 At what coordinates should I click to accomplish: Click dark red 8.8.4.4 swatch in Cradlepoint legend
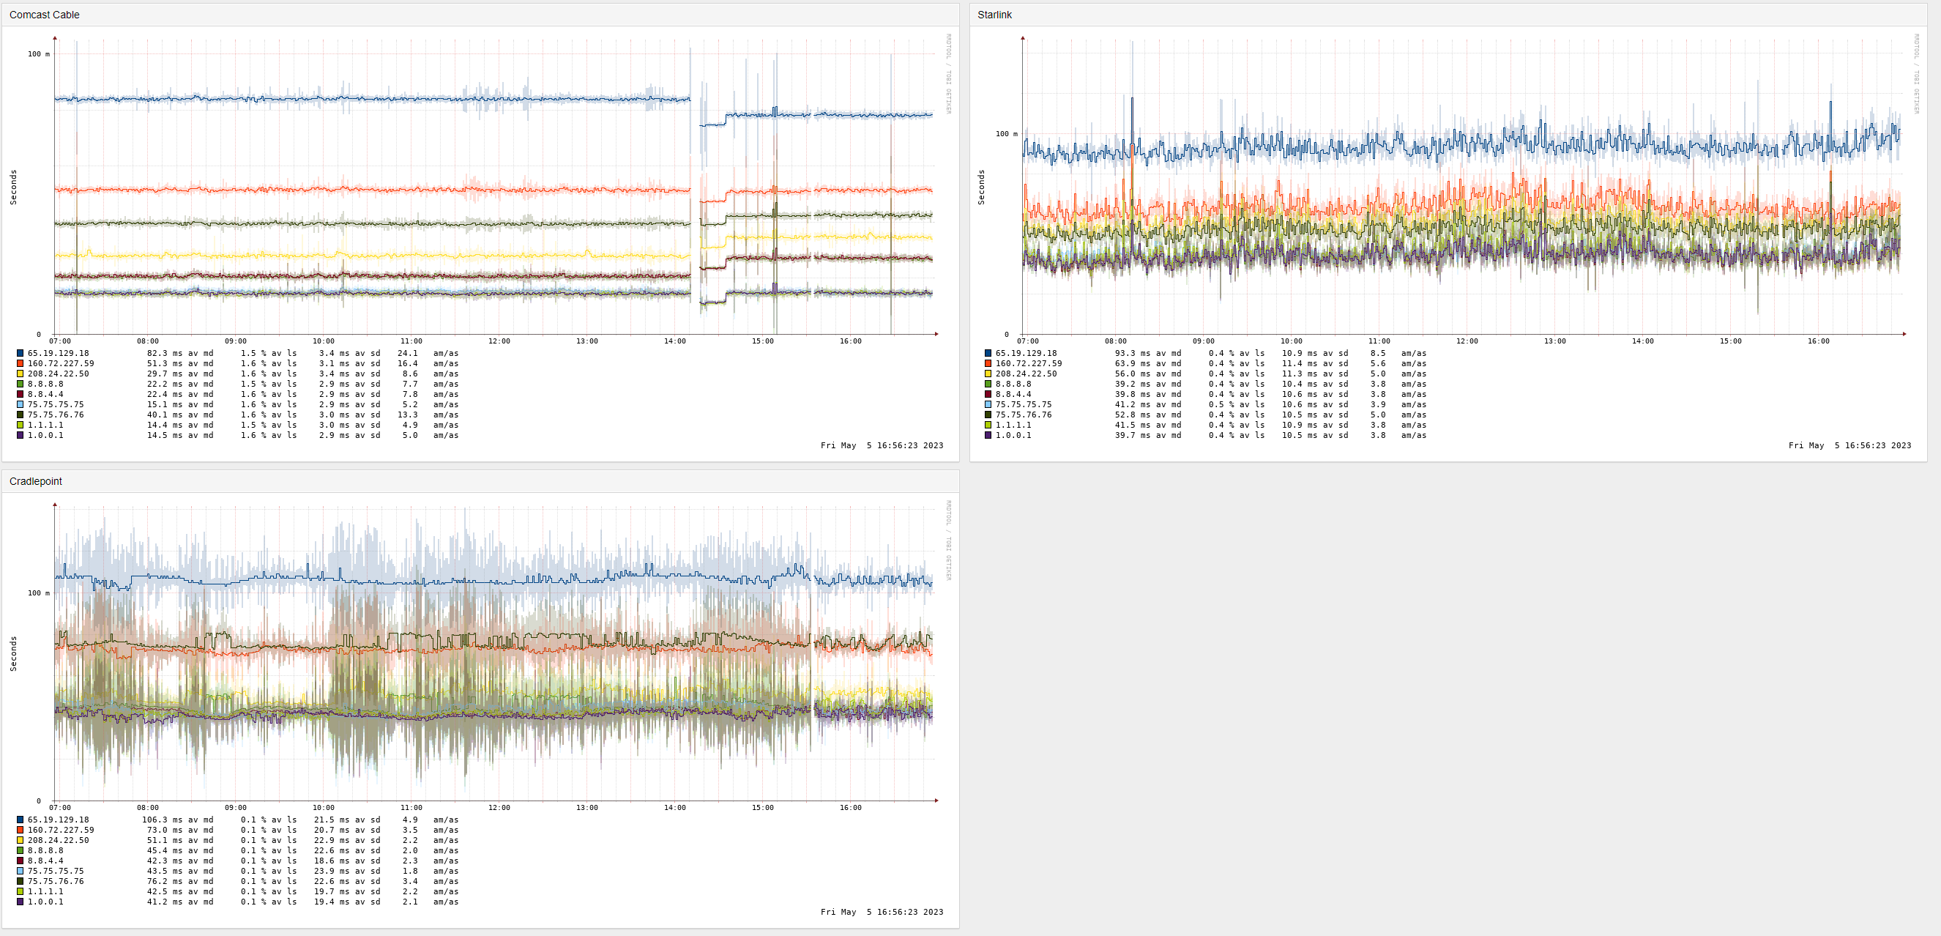tap(21, 861)
